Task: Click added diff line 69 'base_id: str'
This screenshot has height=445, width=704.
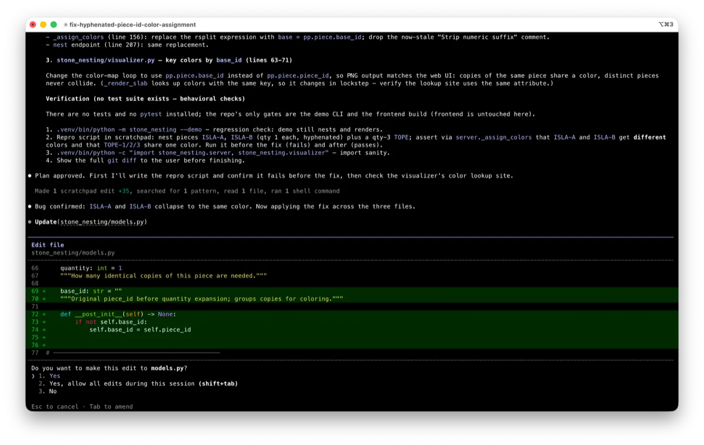Action: [x=91, y=291]
